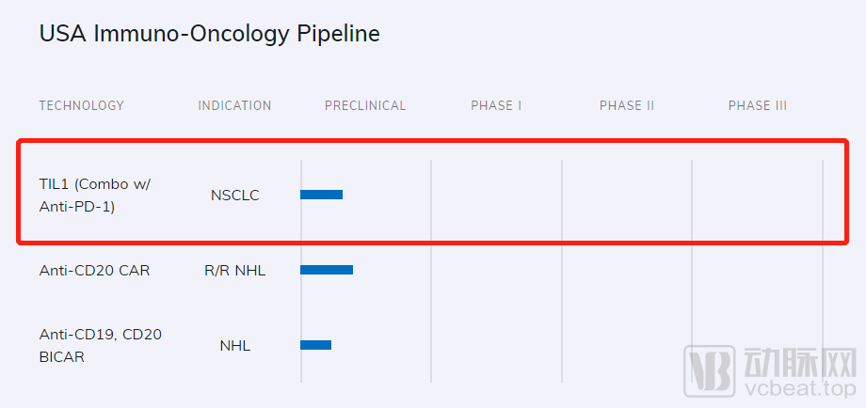Click the vcbeat.top watermark text
866x408 pixels.
[810, 385]
